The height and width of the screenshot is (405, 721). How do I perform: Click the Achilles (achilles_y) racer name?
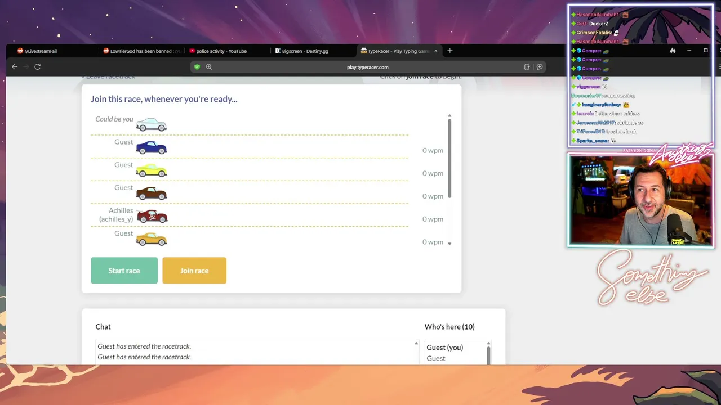(116, 214)
